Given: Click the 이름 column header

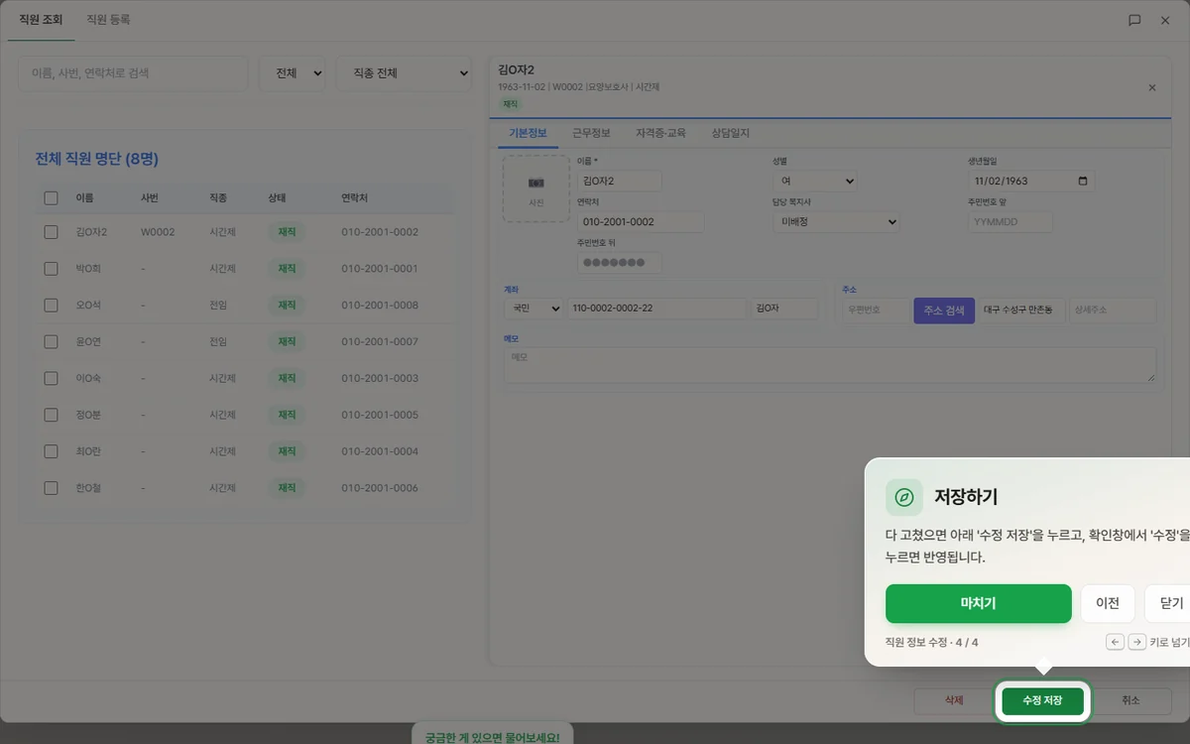Looking at the screenshot, I should click(x=84, y=198).
